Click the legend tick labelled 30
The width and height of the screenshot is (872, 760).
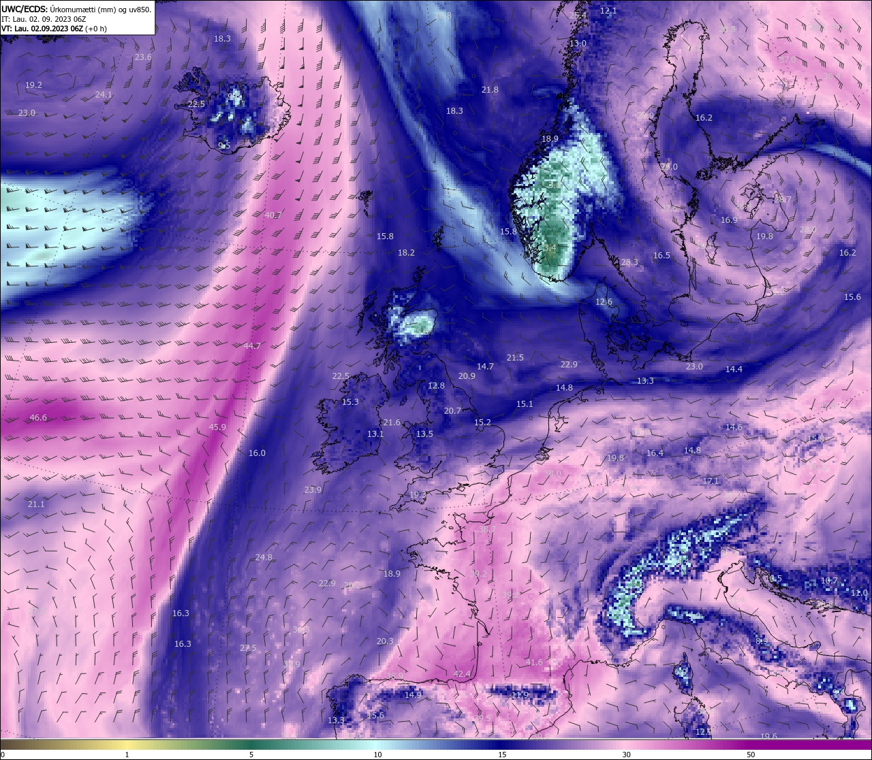pos(626,755)
